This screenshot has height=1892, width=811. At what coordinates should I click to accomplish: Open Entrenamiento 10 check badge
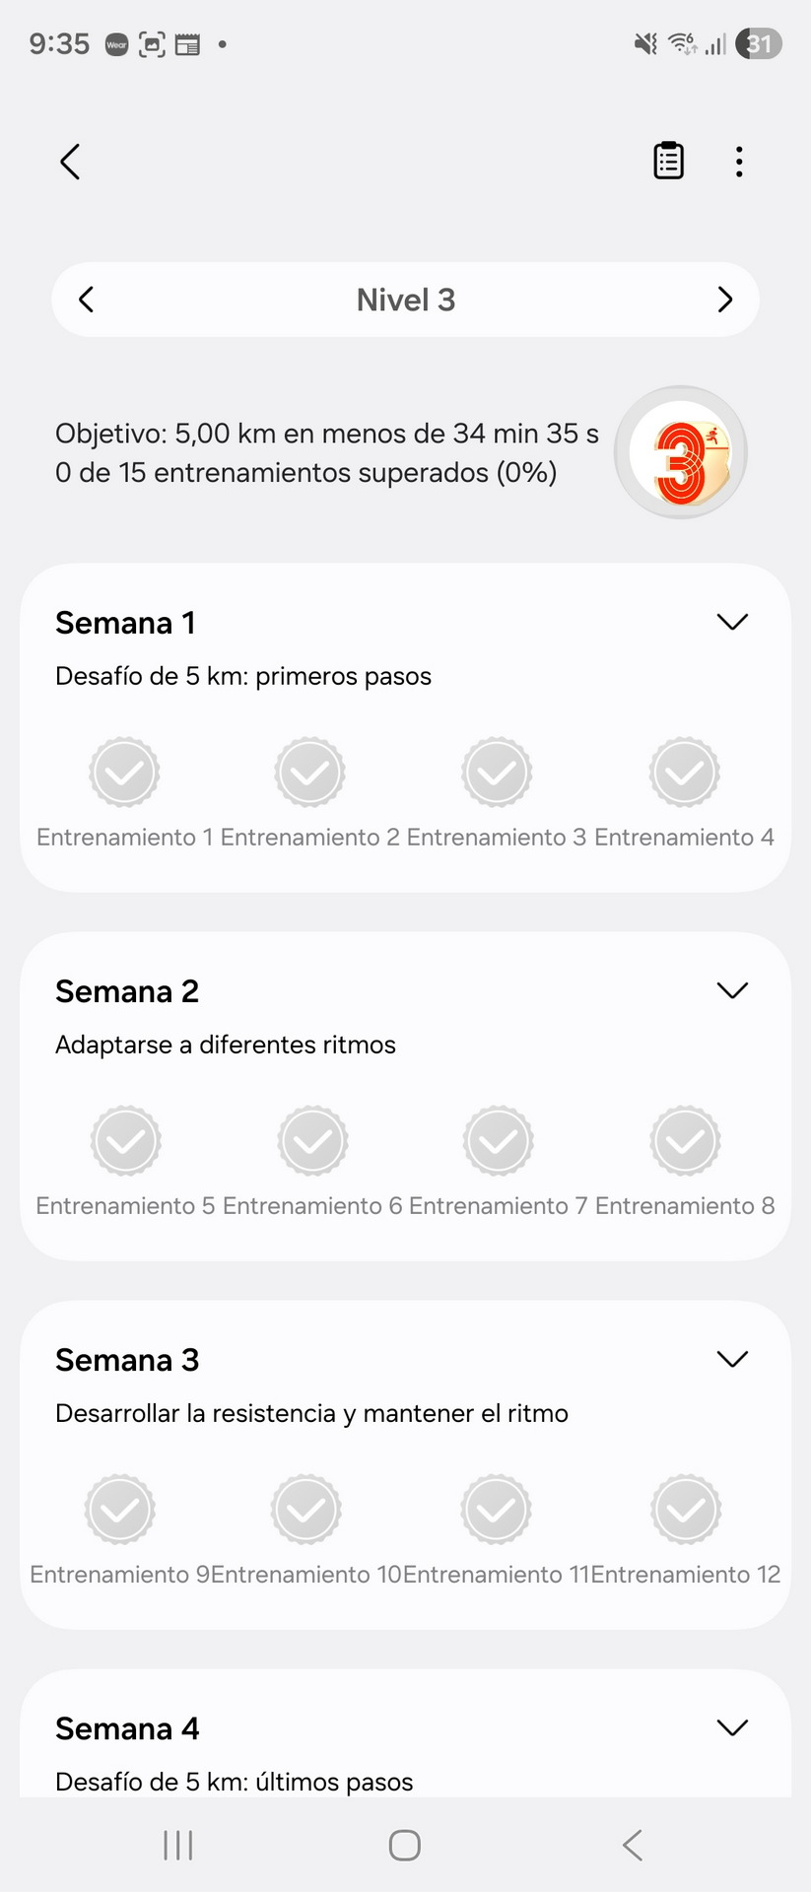tap(306, 1510)
